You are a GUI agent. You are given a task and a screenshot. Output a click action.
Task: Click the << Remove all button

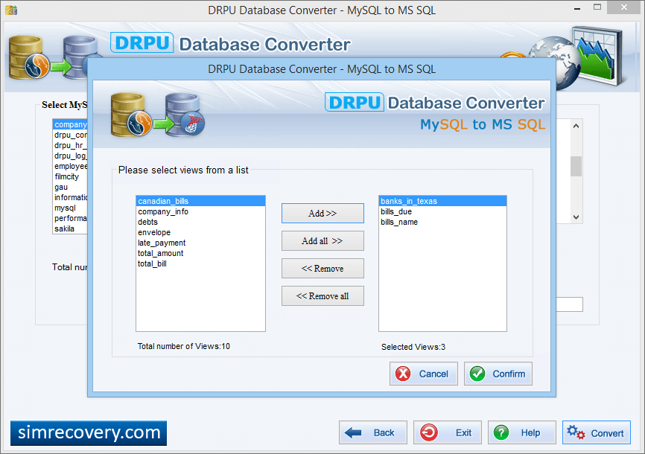coord(322,295)
